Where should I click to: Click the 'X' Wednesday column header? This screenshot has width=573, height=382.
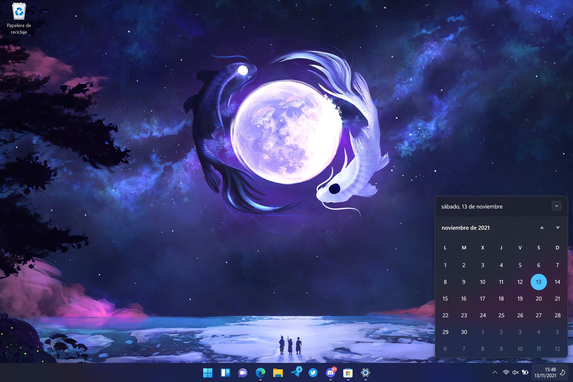483,248
